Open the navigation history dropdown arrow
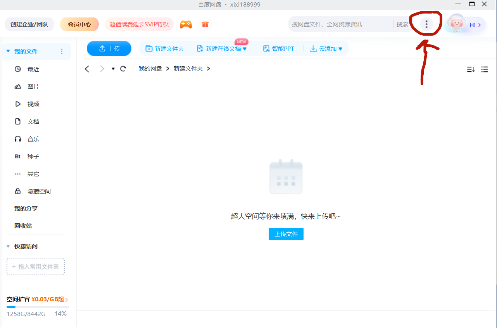The width and height of the screenshot is (497, 328). (113, 69)
